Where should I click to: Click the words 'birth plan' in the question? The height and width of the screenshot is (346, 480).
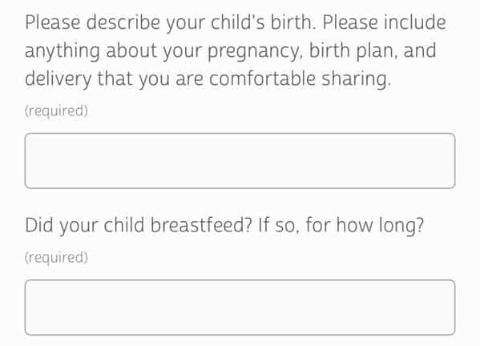[x=353, y=50]
